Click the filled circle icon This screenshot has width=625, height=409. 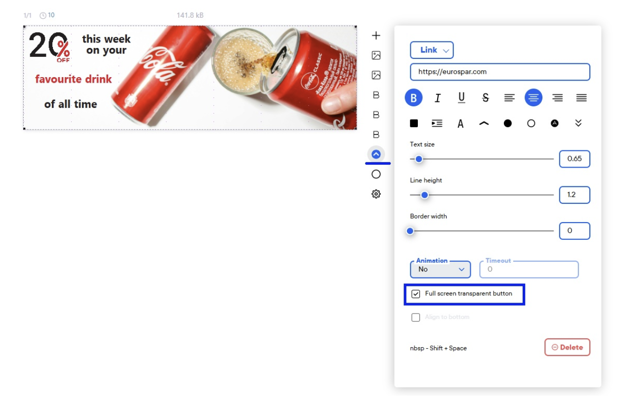507,123
